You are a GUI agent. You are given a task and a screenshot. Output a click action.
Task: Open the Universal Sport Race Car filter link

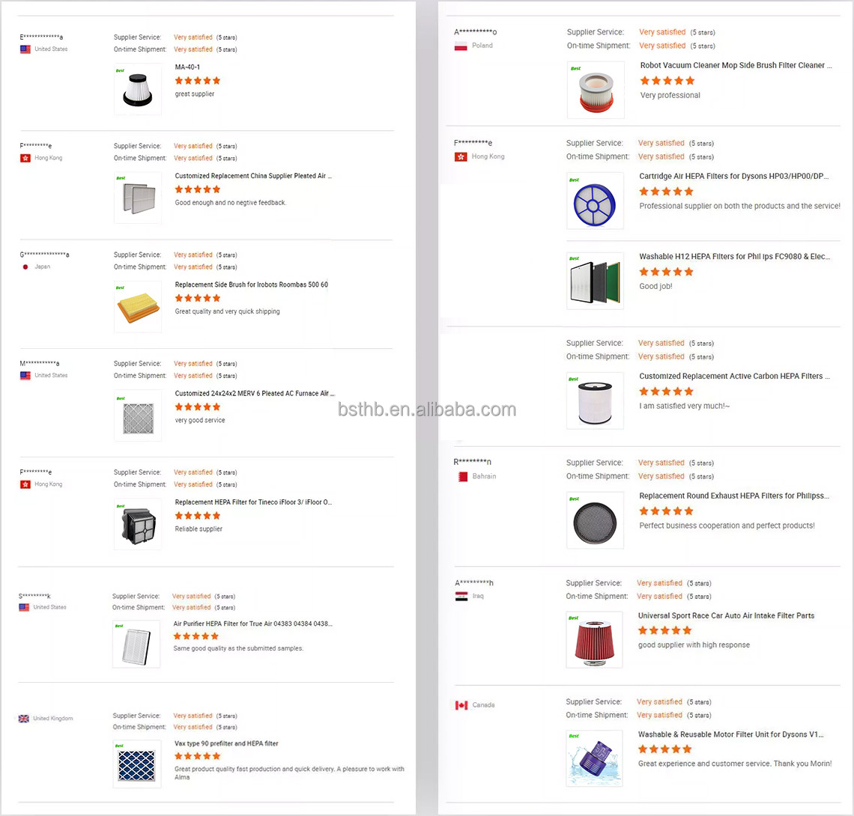pos(726,615)
